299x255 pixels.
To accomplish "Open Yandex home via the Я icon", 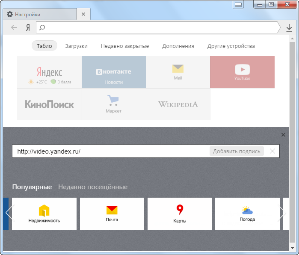I will (x=28, y=28).
